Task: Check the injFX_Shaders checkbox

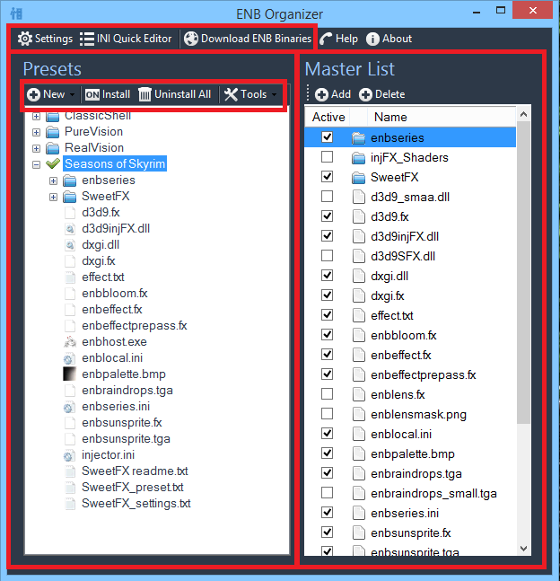Action: coord(327,157)
